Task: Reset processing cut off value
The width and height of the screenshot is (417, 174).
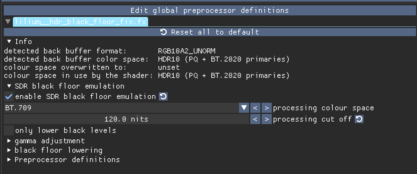Action: 359,119
